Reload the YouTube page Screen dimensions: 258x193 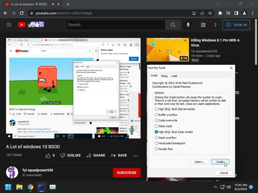pyautogui.click(x=22, y=13)
